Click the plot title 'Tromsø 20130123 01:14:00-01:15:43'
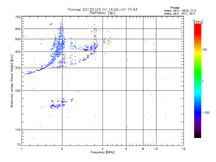 pyautogui.click(x=102, y=9)
